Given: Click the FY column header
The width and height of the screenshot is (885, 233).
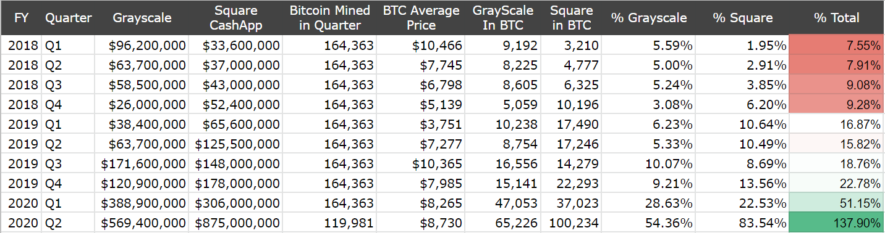Looking at the screenshot, I should (x=20, y=18).
